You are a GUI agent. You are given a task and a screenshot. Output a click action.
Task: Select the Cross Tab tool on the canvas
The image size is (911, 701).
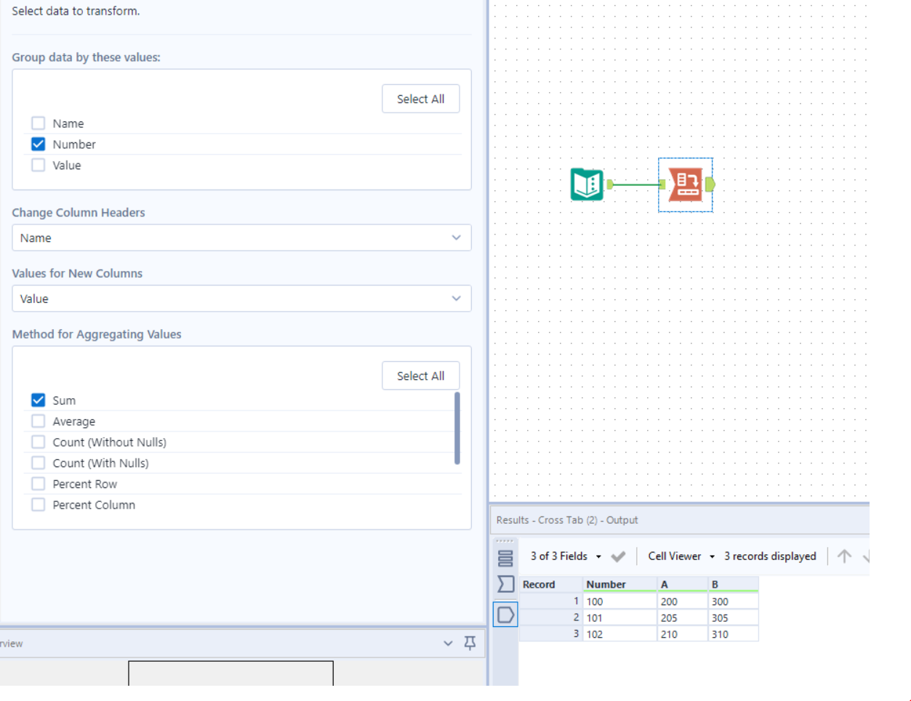pos(684,185)
